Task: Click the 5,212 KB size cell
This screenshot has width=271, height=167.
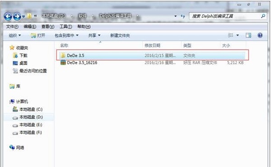Action: tap(235, 63)
